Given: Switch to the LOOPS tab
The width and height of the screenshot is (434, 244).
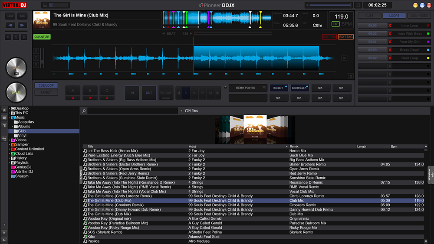Looking at the screenshot, I should pyautogui.click(x=394, y=16).
